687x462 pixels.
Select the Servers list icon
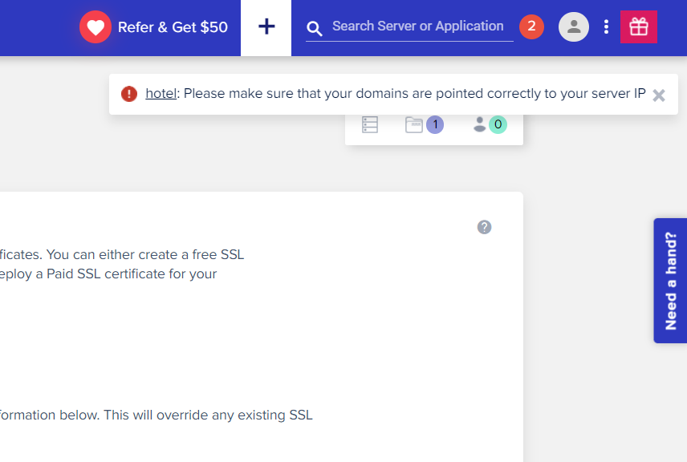[370, 124]
